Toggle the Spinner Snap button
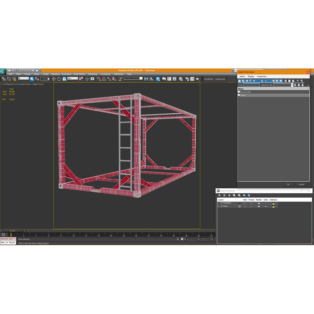The image size is (314, 314). (x=114, y=79)
